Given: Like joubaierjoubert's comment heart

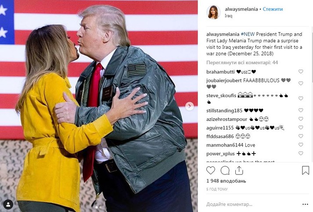Looking at the screenshot, I should [301, 83].
